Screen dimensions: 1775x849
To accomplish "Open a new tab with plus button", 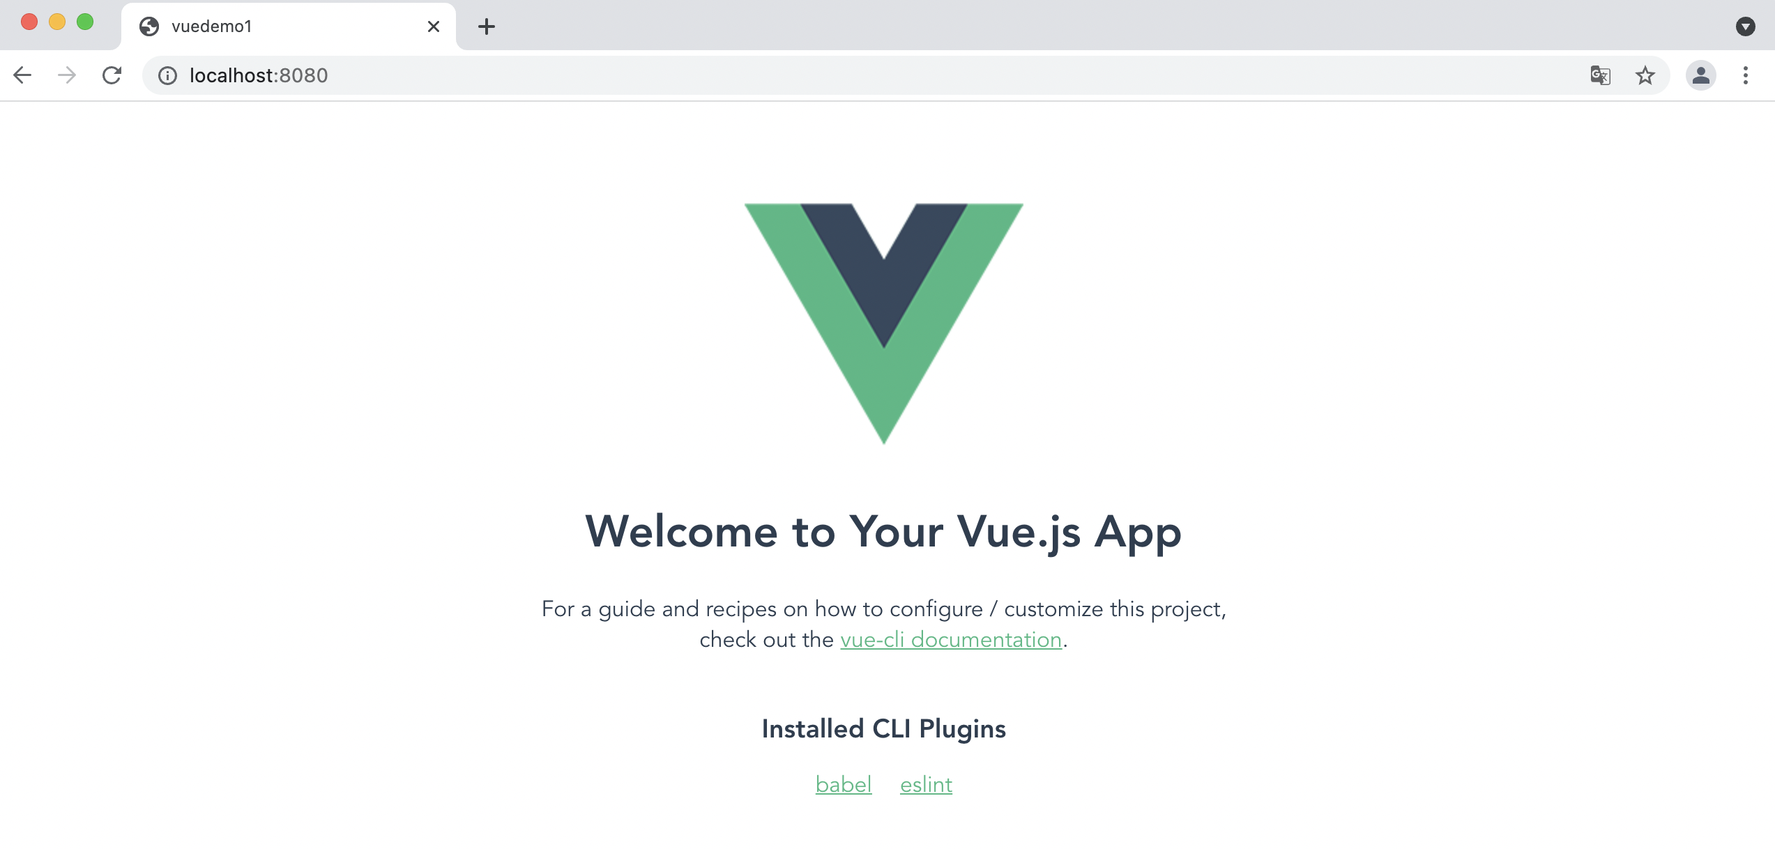I will pyautogui.click(x=487, y=26).
